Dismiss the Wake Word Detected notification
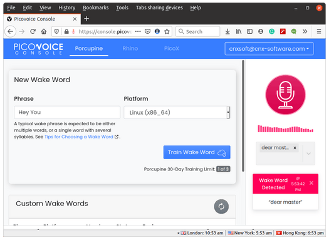This screenshot has width=329, height=240. [311, 183]
